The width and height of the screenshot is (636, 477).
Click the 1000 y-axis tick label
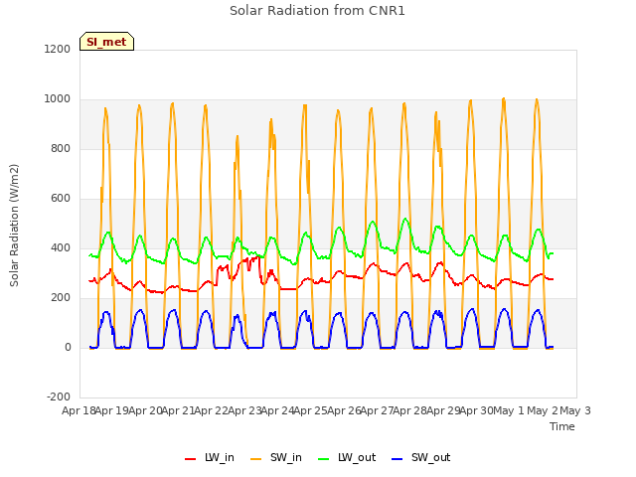point(58,99)
